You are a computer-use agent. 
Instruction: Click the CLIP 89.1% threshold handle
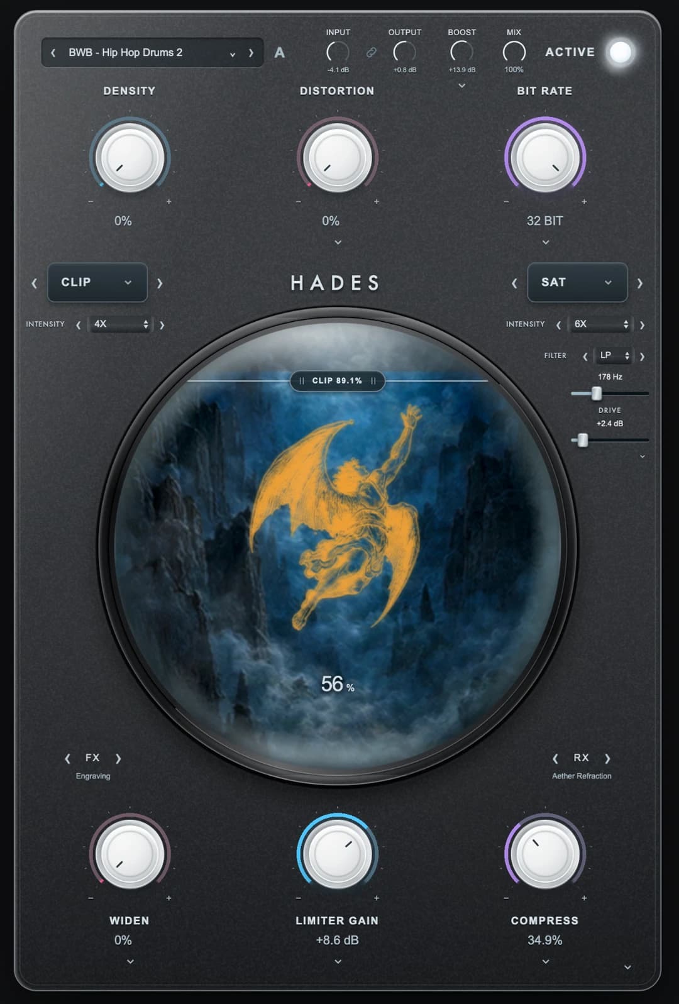point(338,381)
